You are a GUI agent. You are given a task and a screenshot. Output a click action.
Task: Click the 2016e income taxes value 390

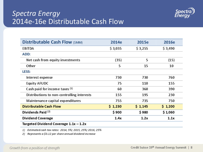(x=172, y=89)
